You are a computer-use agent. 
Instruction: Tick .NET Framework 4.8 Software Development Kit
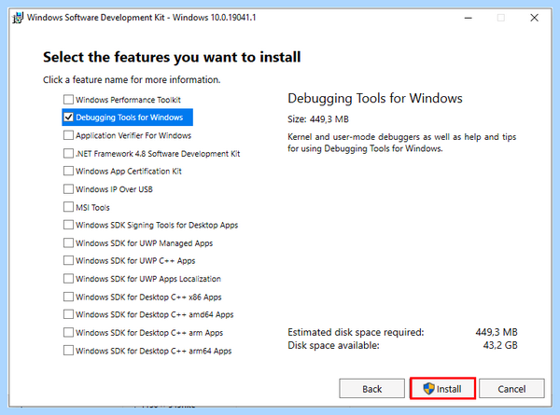pyautogui.click(x=68, y=154)
